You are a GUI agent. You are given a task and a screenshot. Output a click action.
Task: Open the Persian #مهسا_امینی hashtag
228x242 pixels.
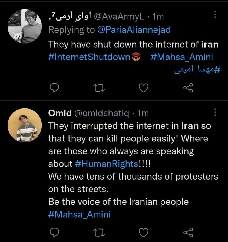pos(196,69)
